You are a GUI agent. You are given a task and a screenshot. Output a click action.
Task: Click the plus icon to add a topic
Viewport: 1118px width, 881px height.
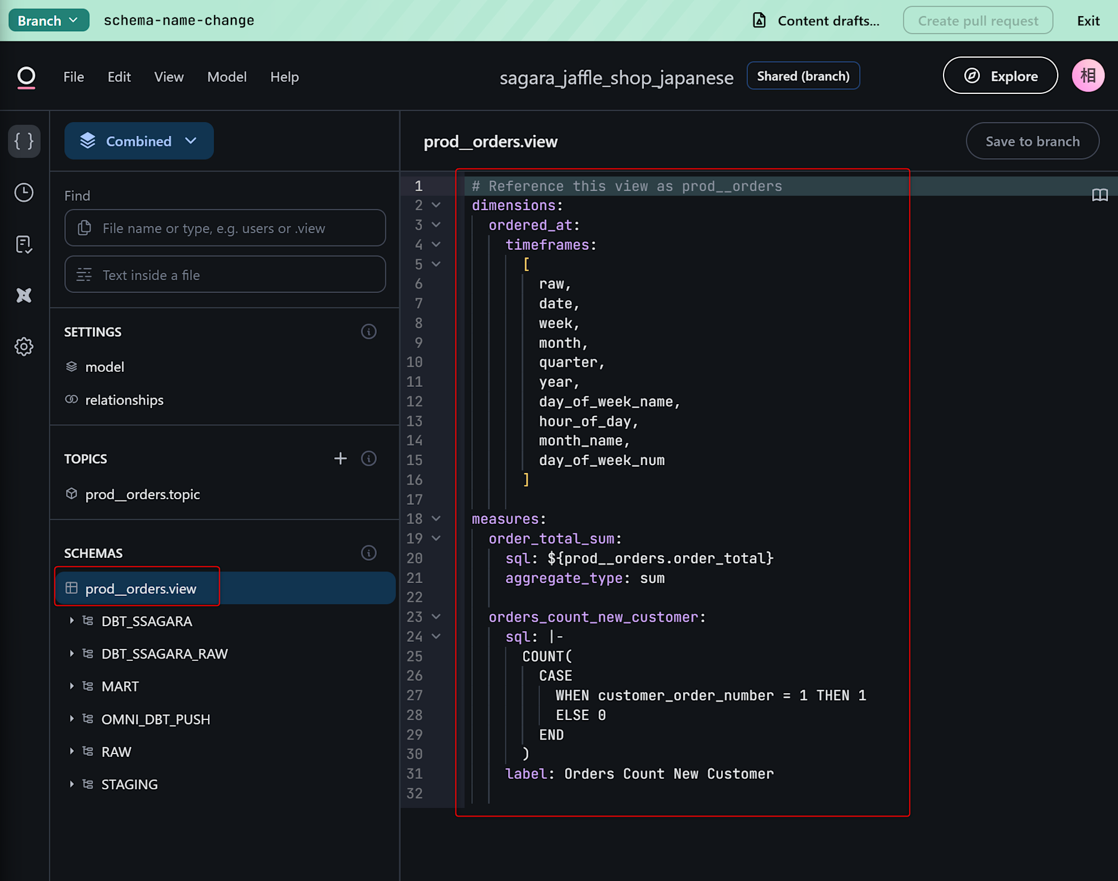(x=340, y=458)
